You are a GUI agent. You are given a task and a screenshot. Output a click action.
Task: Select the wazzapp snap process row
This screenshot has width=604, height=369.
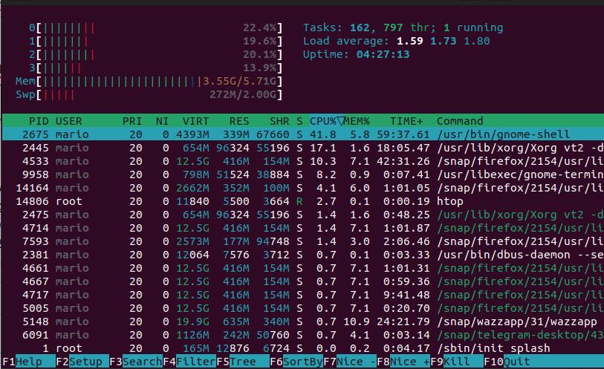coord(297,321)
